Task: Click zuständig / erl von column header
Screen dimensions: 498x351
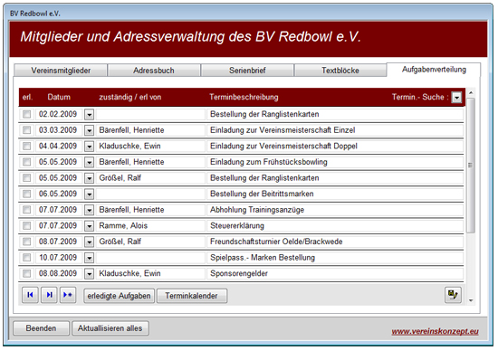Action: (130, 97)
